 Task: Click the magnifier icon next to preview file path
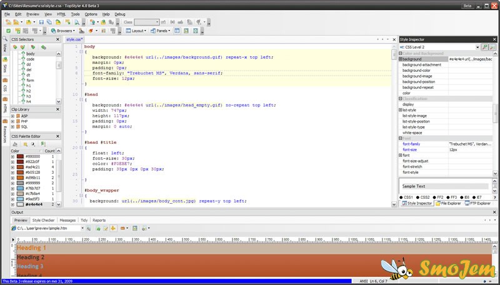[x=89, y=228]
